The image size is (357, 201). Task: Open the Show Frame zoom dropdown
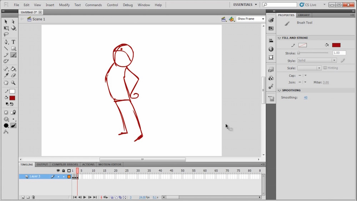(251, 19)
